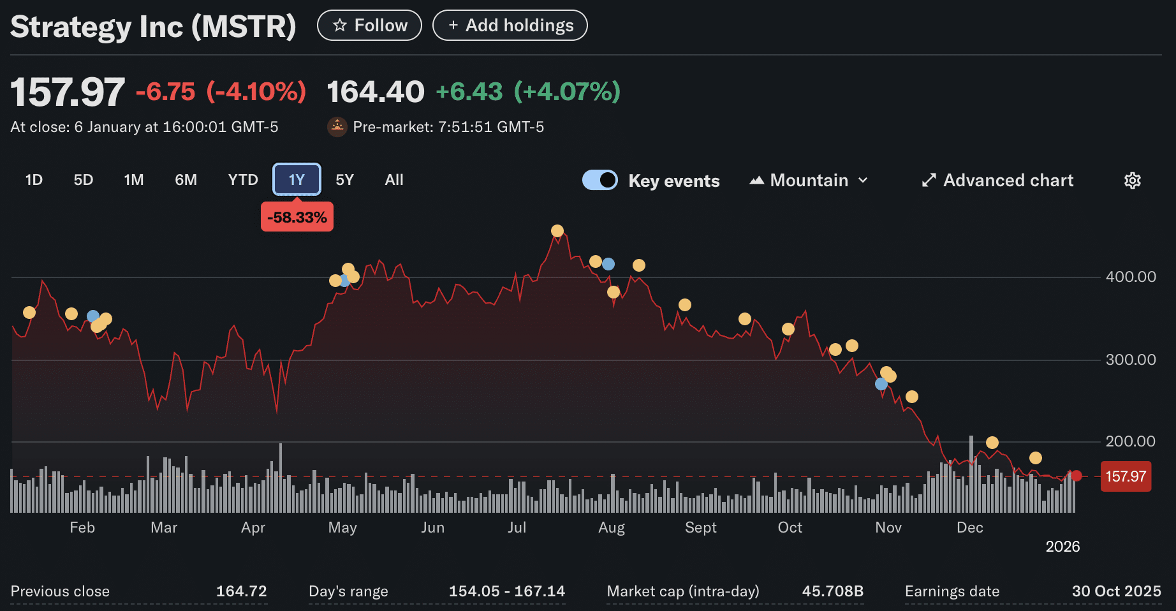Disable the Key events toggle
Image resolution: width=1176 pixels, height=611 pixels.
point(599,180)
